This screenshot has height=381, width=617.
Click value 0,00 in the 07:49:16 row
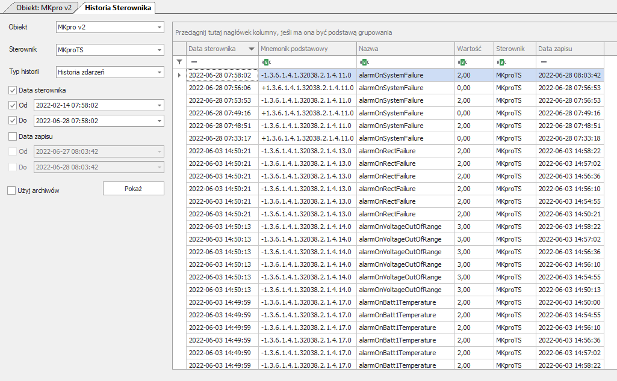tap(474, 113)
